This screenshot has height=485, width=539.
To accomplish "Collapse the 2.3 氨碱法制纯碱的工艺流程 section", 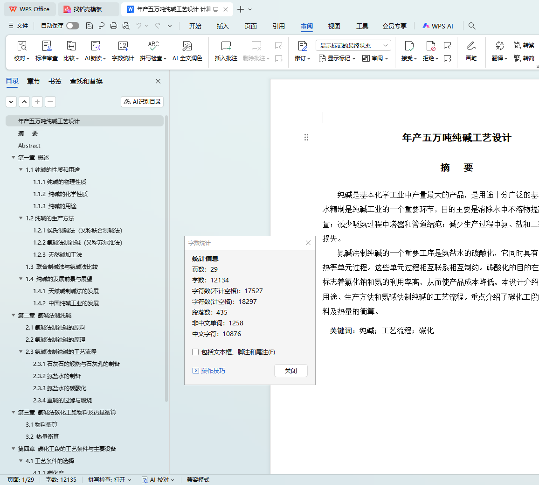I will [21, 352].
